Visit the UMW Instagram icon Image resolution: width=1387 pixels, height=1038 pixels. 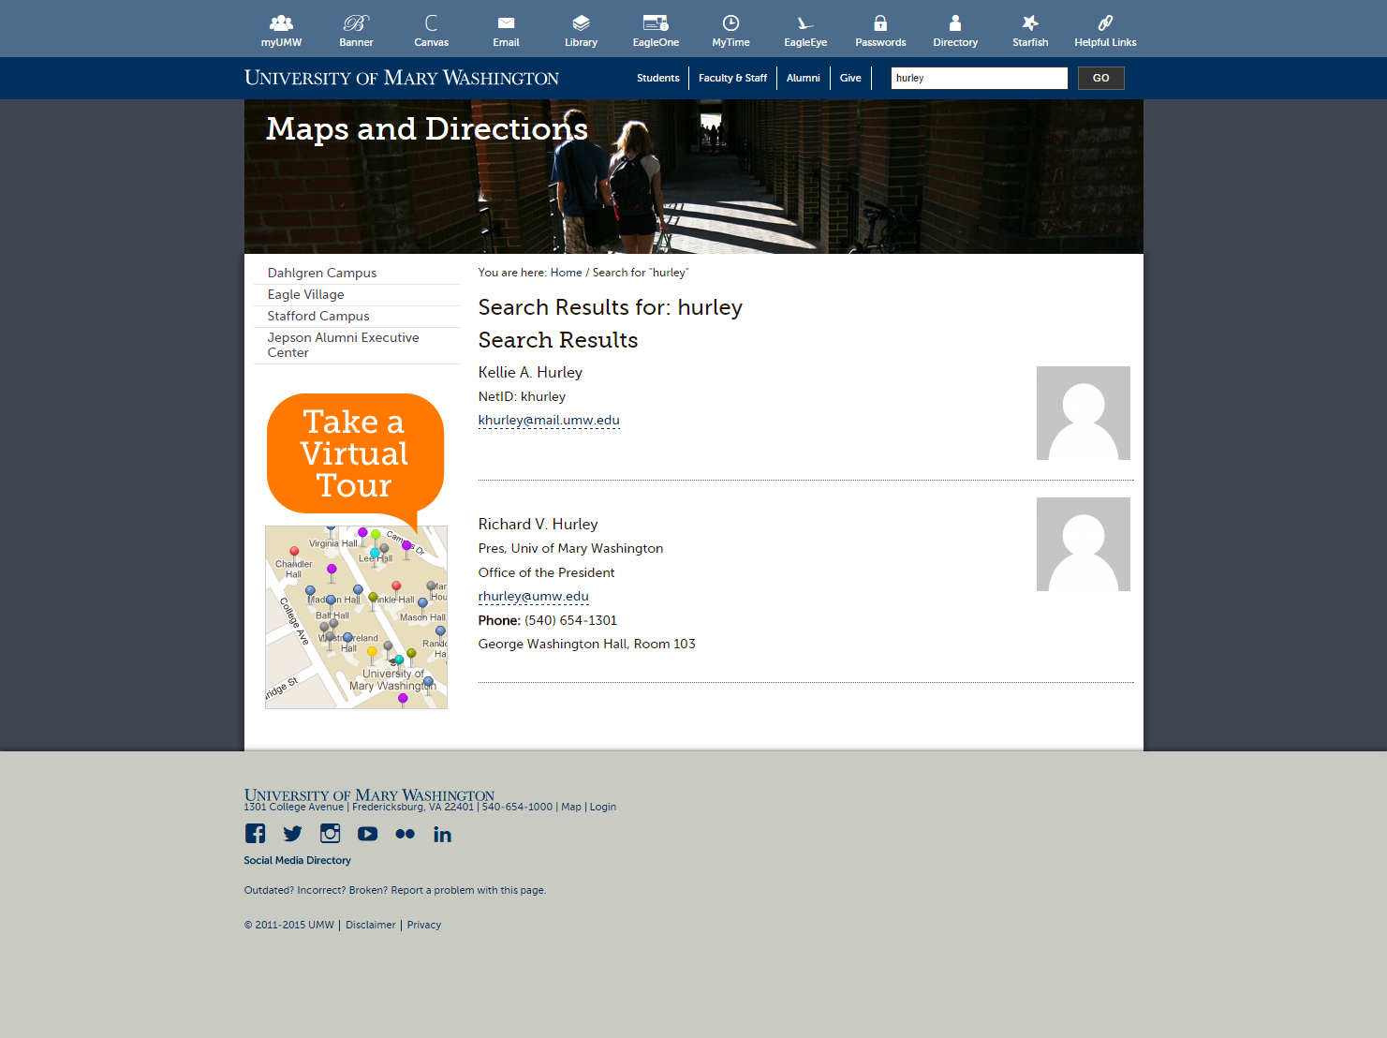(x=330, y=833)
